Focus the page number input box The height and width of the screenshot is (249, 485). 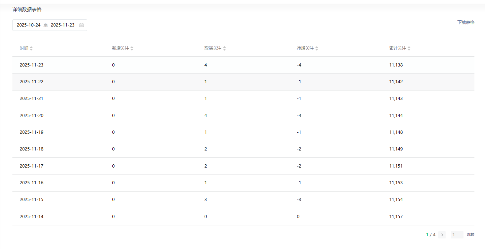point(457,235)
